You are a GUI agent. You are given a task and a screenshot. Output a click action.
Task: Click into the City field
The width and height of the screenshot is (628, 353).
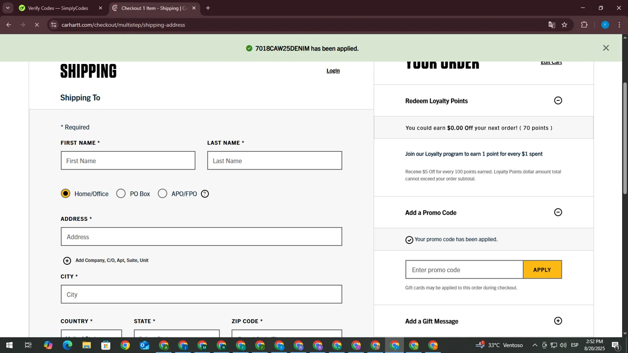(201, 294)
